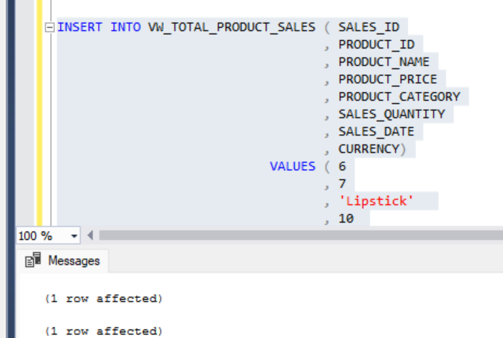The height and width of the screenshot is (338, 503).
Task: Click the CURRENCY column before closing parenthesis
Action: [368, 149]
